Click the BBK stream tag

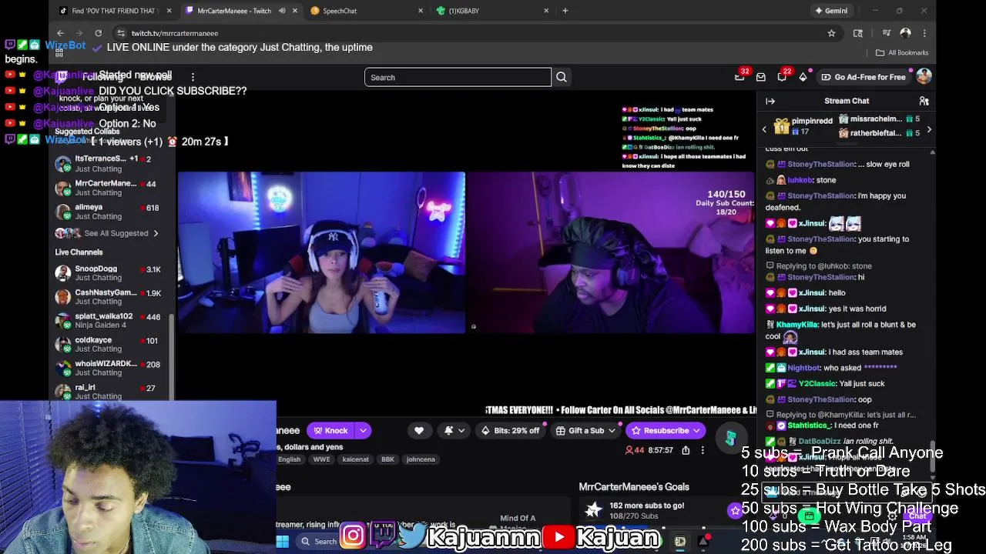(x=387, y=459)
